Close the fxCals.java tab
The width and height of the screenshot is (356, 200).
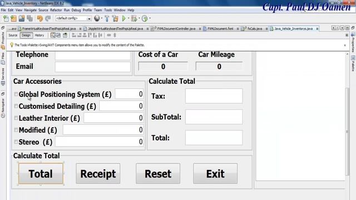[x=266, y=29]
